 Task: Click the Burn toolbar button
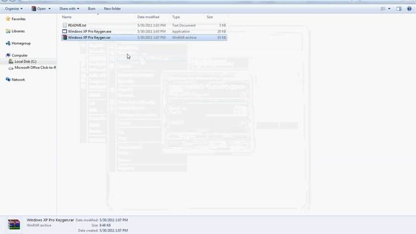pyautogui.click(x=92, y=8)
